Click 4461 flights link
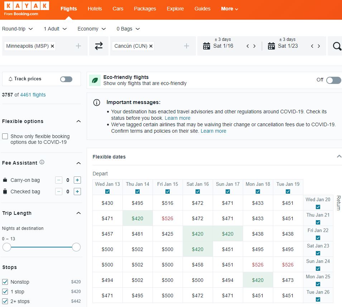 coord(33,95)
